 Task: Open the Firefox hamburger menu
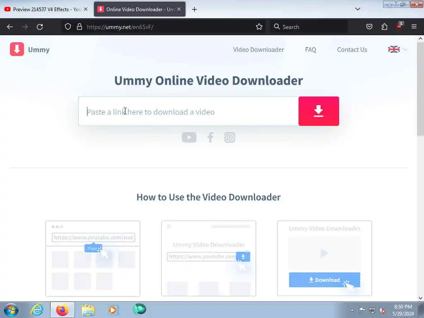click(414, 27)
